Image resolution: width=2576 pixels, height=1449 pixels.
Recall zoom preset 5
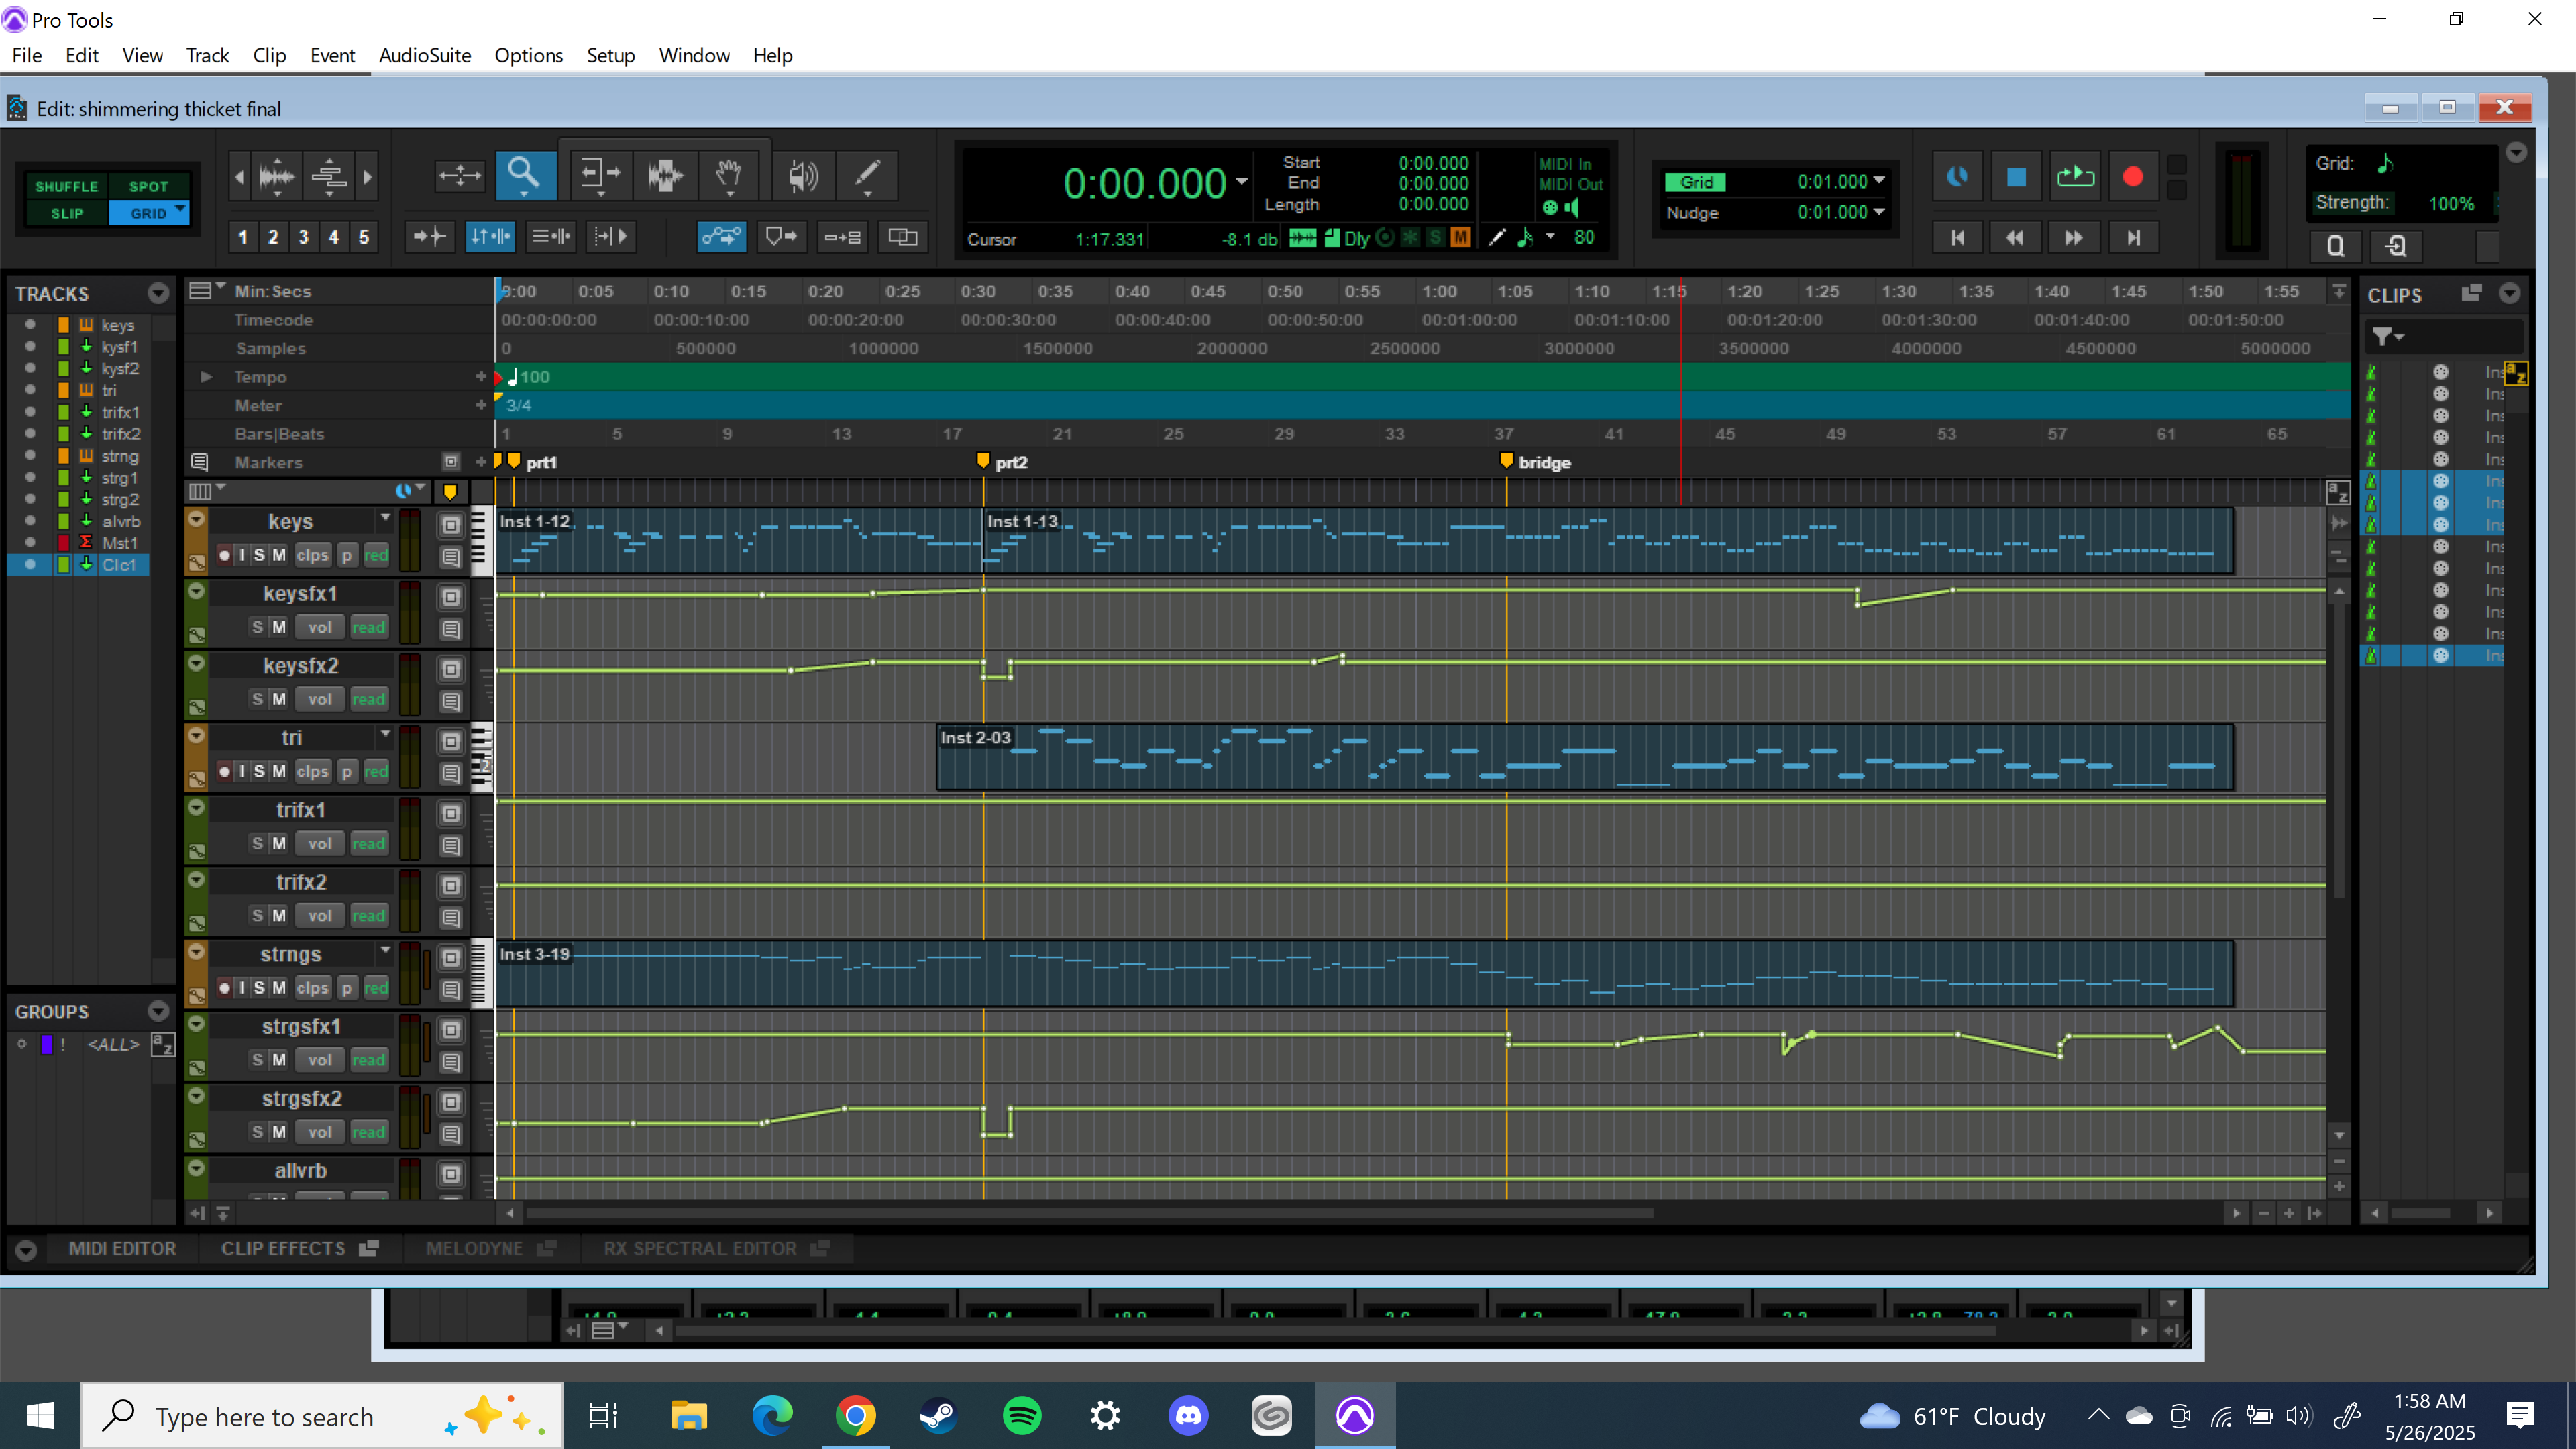[x=364, y=237]
